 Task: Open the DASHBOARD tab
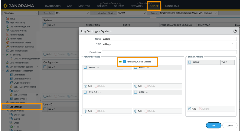click(53, 6)
